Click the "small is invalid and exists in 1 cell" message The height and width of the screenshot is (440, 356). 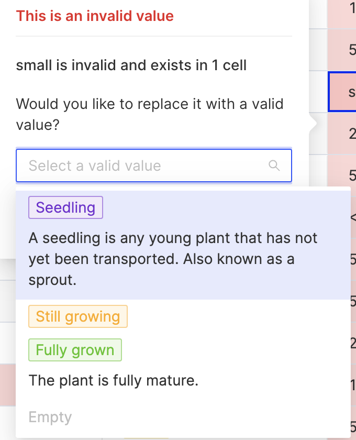pyautogui.click(x=131, y=65)
